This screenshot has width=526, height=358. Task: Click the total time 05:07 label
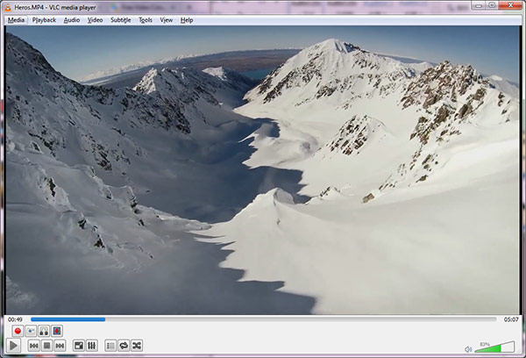tap(511, 319)
